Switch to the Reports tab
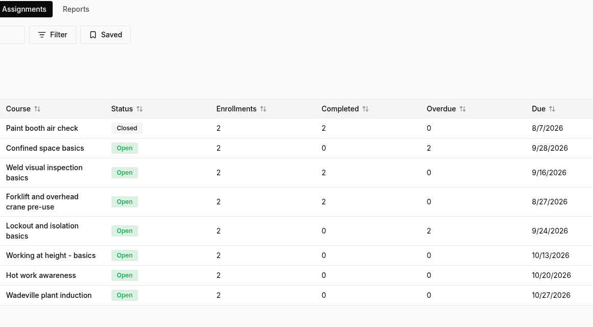 point(76,9)
